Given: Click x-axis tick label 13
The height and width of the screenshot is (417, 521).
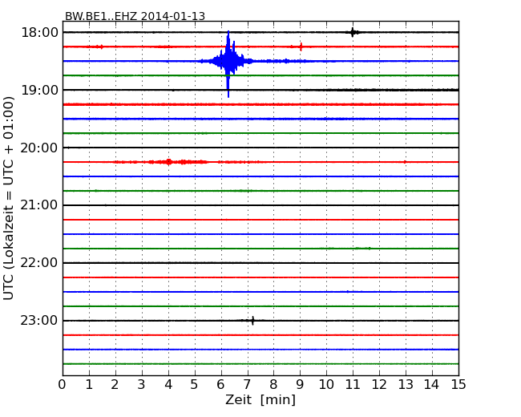Looking at the screenshot, I should click(x=406, y=384).
